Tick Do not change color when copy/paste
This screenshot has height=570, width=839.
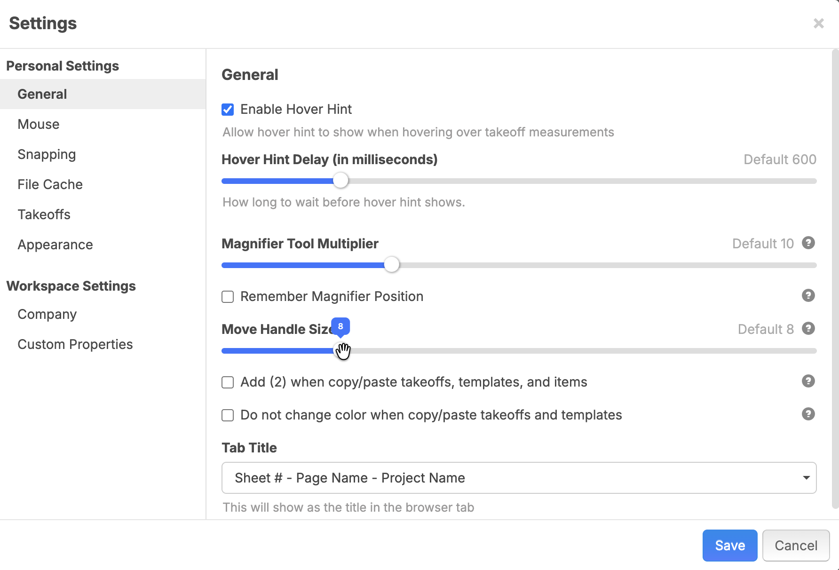coord(228,415)
